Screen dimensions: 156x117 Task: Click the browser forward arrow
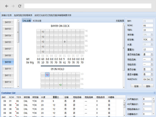pyautogui.click(x=13, y=6)
